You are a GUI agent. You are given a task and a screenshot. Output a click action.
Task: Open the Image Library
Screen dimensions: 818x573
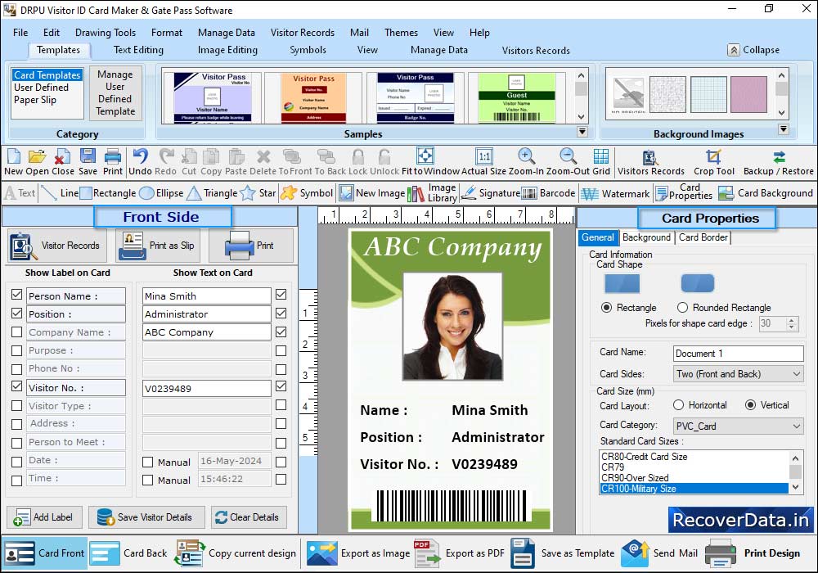point(432,193)
